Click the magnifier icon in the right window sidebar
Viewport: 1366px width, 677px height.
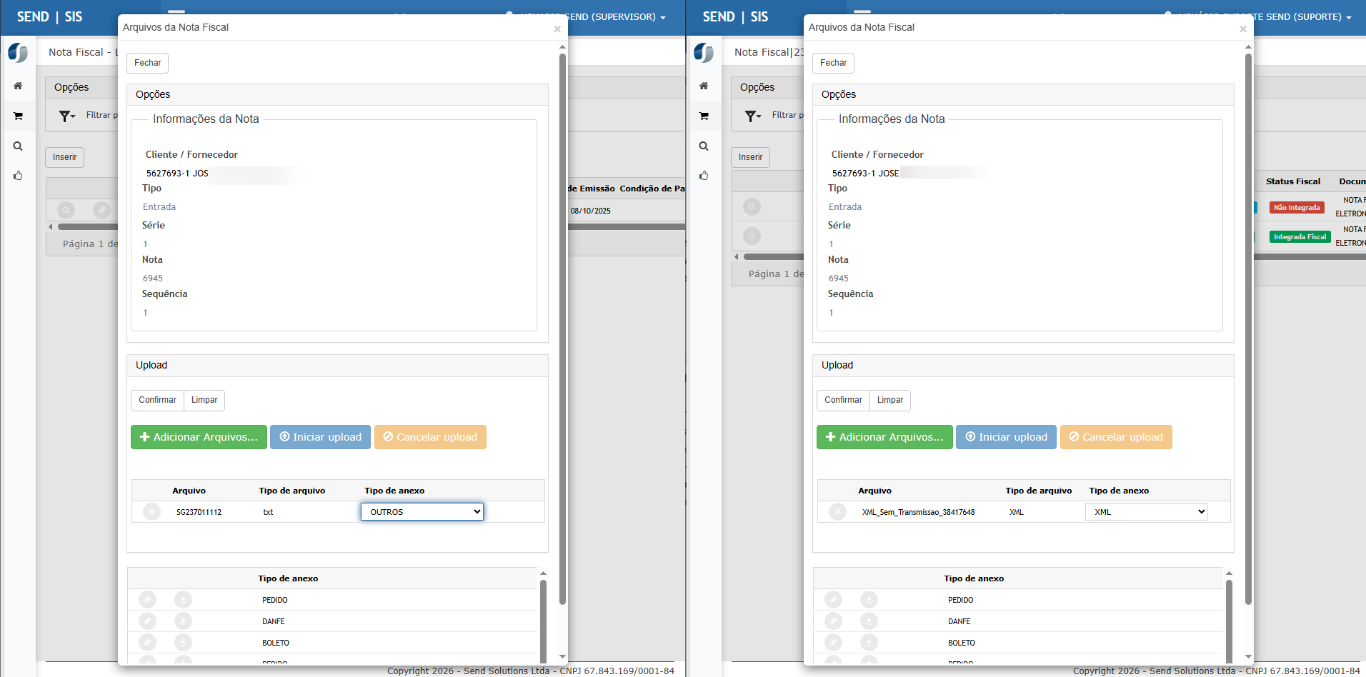coord(704,146)
